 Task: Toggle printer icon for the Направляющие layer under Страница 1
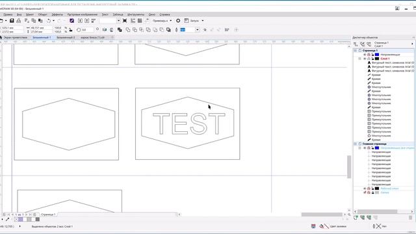[x=369, y=55]
